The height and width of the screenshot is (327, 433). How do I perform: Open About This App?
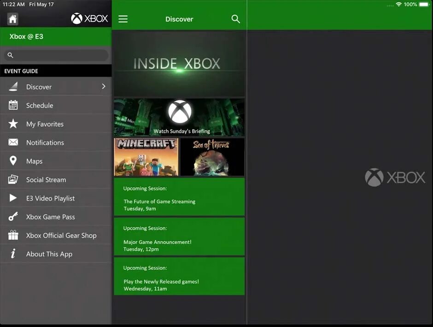(x=56, y=254)
